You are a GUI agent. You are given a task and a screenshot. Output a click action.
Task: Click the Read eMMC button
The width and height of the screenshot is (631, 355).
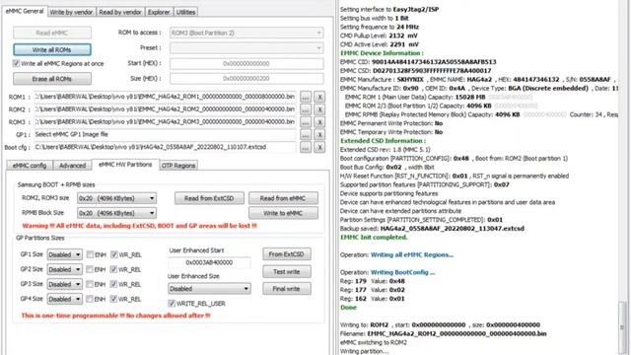coord(52,33)
